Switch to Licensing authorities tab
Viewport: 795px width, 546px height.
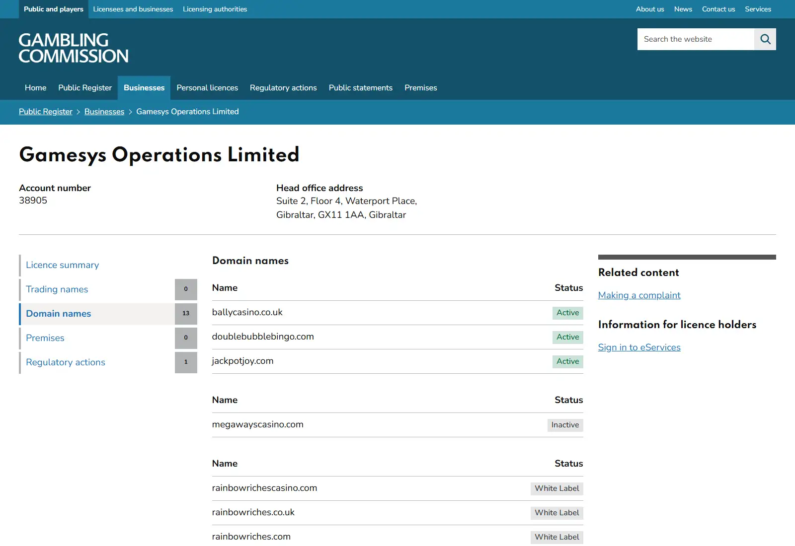click(215, 9)
